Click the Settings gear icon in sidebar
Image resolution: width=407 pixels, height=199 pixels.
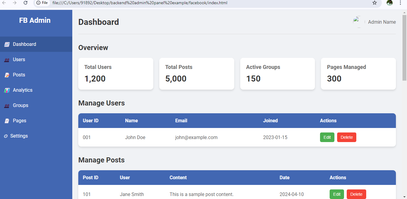point(6,136)
